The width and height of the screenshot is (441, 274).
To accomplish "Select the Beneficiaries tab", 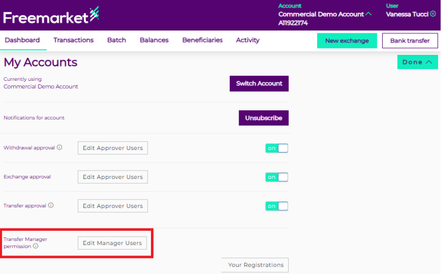I will [x=202, y=40].
